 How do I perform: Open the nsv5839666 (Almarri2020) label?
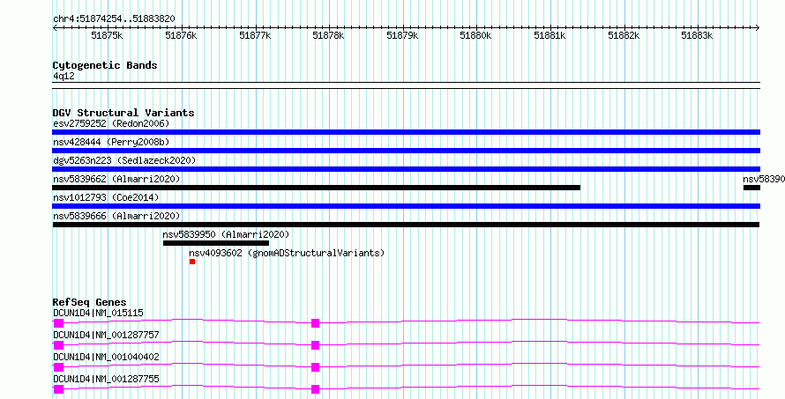click(x=116, y=216)
